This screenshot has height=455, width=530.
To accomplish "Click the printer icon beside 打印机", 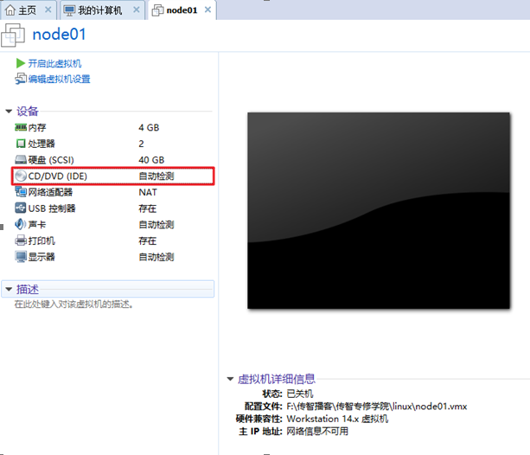I will [x=21, y=240].
